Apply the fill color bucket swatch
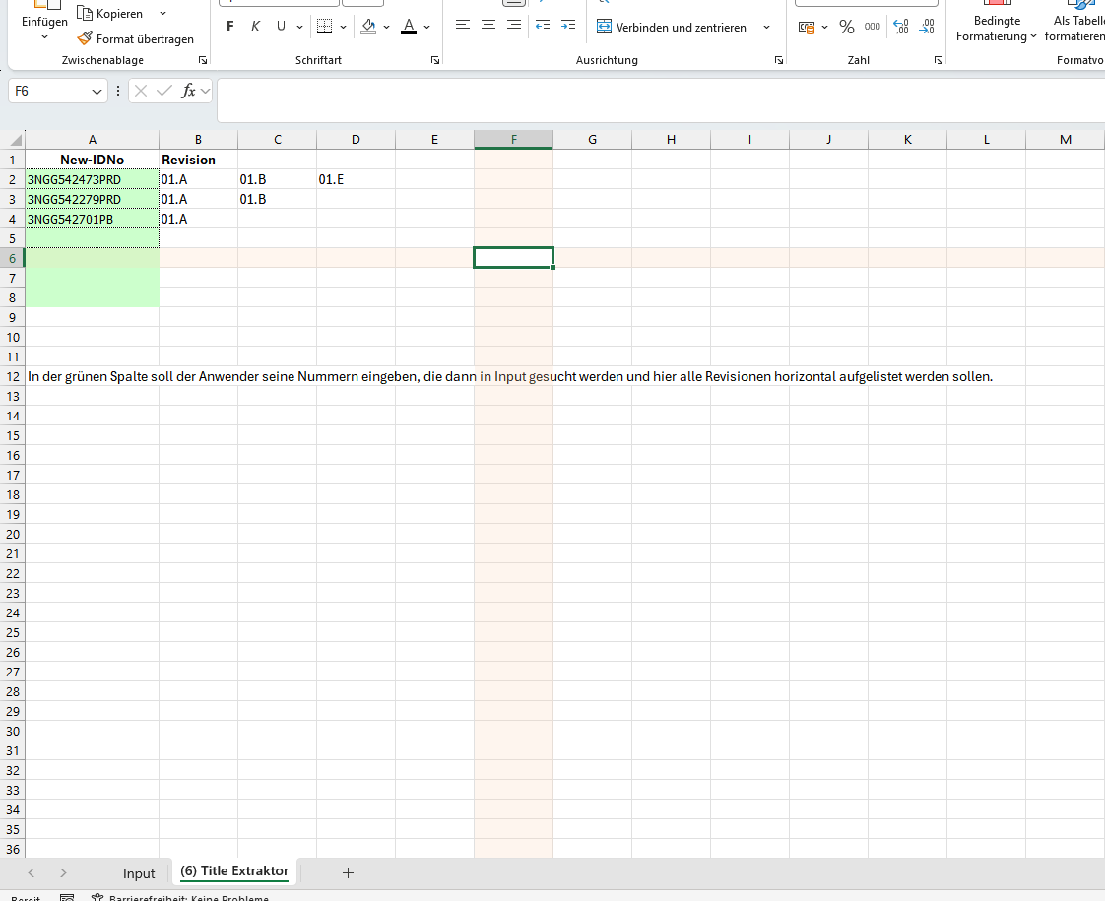Screen dimensions: 1105x901 (368, 27)
